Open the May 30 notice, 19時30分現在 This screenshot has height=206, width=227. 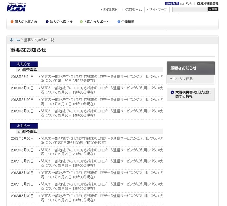tap(101, 90)
